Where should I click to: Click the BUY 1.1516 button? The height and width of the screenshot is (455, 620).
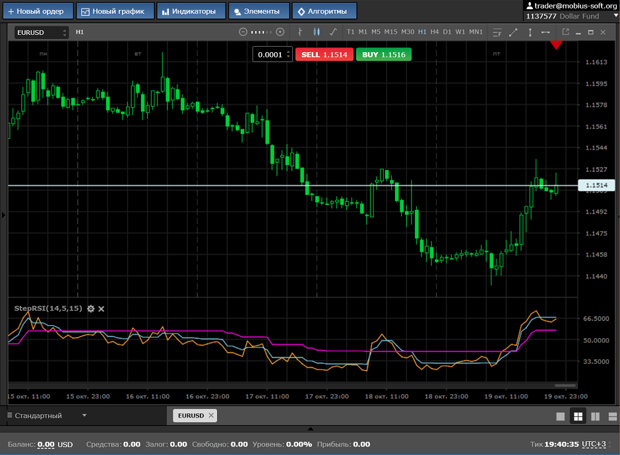click(x=383, y=55)
